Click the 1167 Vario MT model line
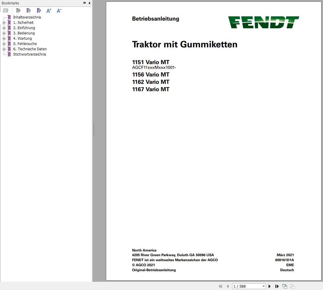The height and width of the screenshot is (290, 323). click(x=151, y=89)
